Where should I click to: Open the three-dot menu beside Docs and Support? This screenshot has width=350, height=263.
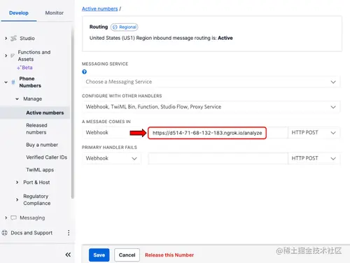click(69, 233)
